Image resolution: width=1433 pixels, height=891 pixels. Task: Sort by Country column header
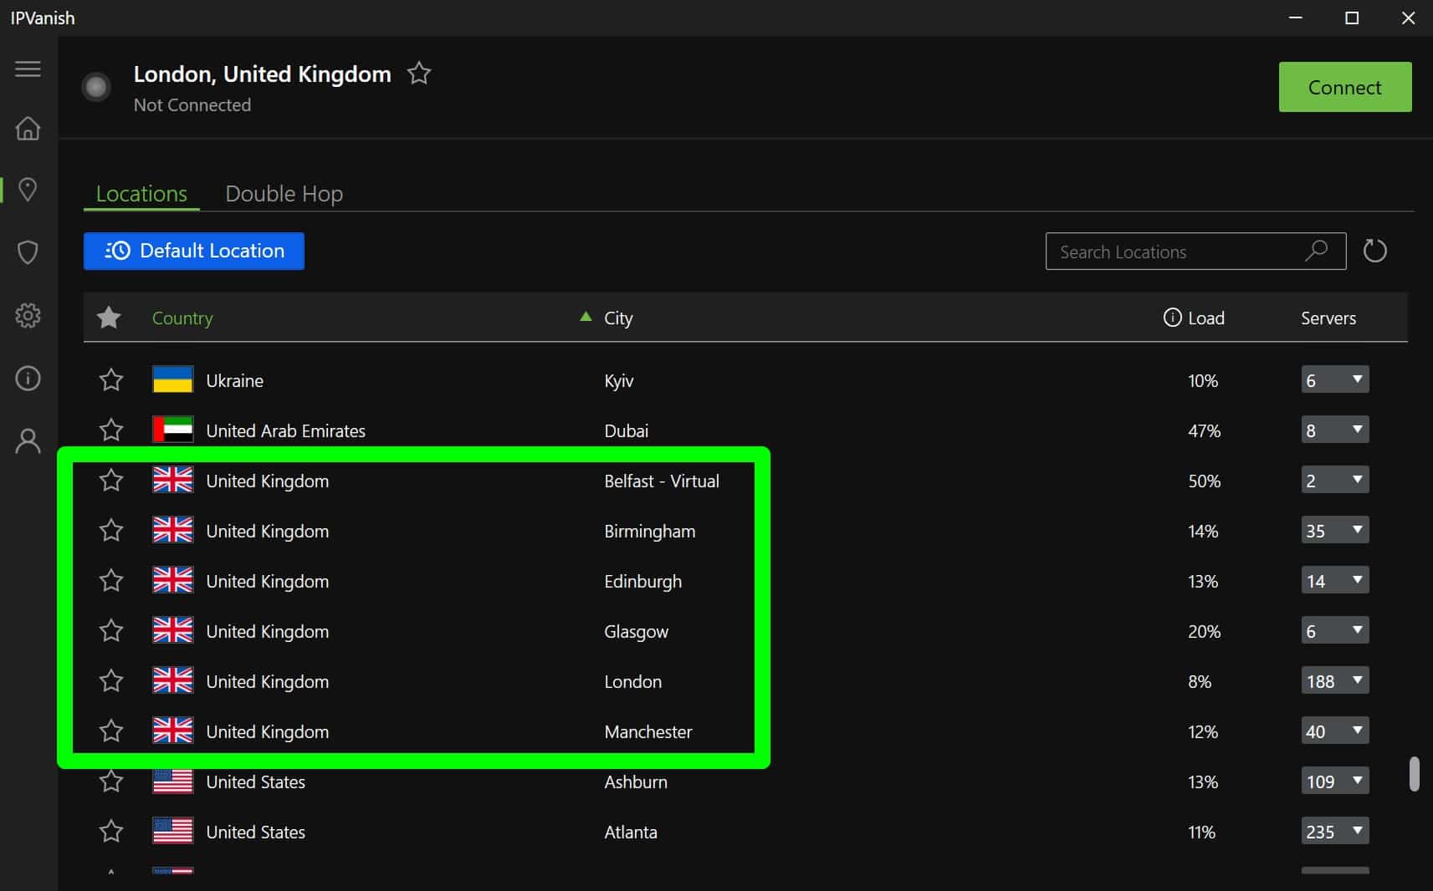182,318
